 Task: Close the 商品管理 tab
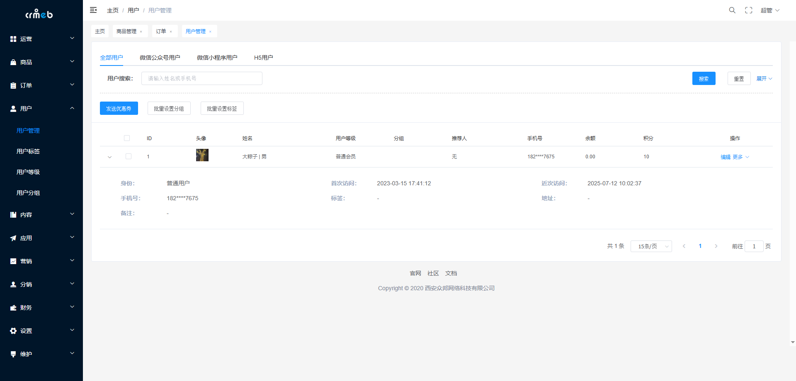click(141, 32)
